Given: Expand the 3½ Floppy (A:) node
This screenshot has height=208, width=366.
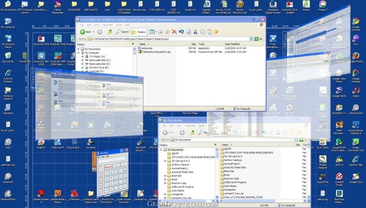Looking at the screenshot, I should tap(82, 57).
